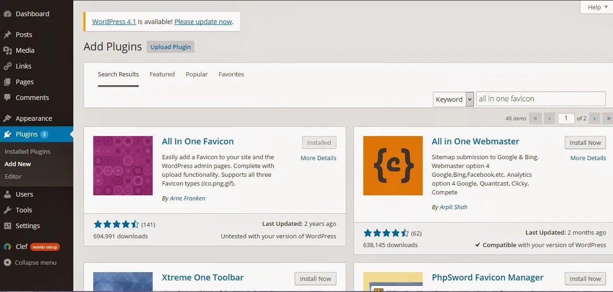Screen dimensions: 613x292
Task: Switch to Search Results tab
Action: coord(118,74)
